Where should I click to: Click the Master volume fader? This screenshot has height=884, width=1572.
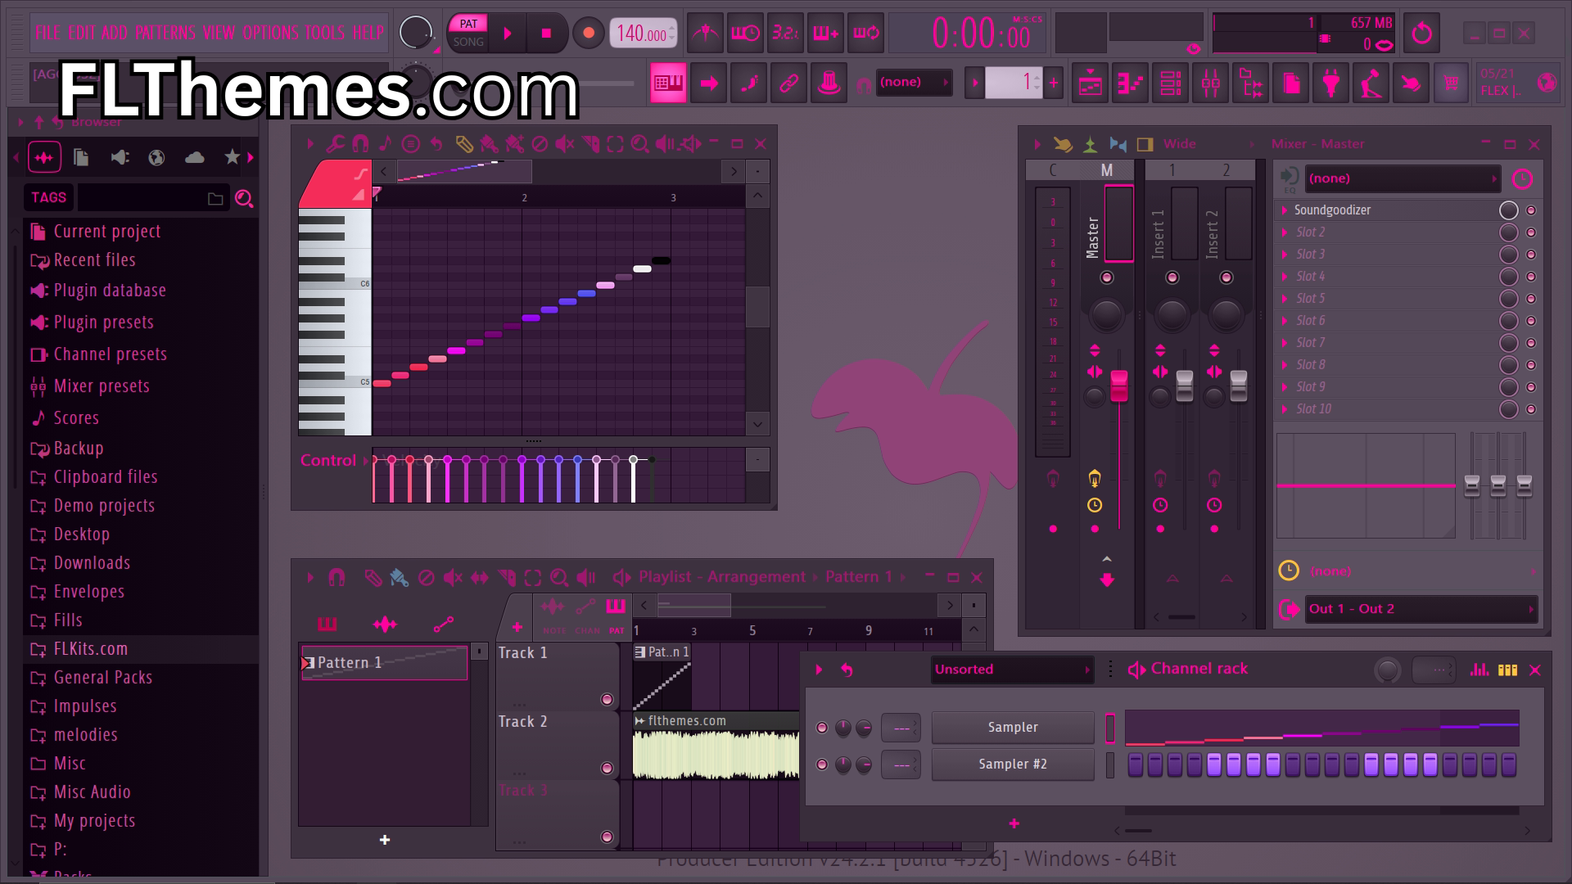[x=1118, y=386]
